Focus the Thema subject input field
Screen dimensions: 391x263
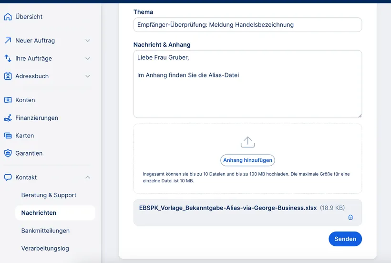tap(247, 25)
